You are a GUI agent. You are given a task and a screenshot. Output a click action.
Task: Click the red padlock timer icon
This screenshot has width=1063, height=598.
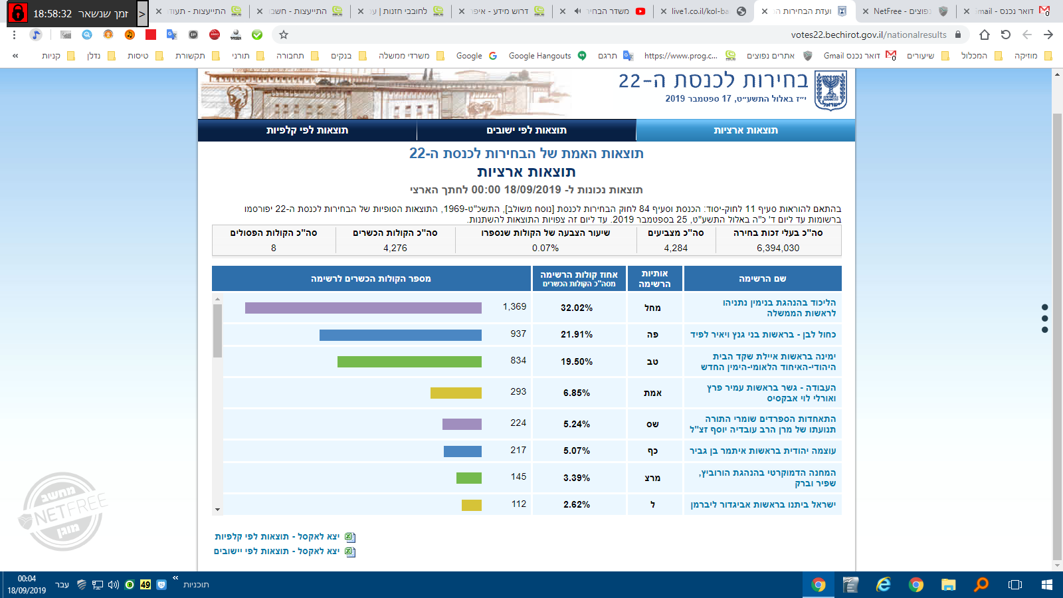18,13
